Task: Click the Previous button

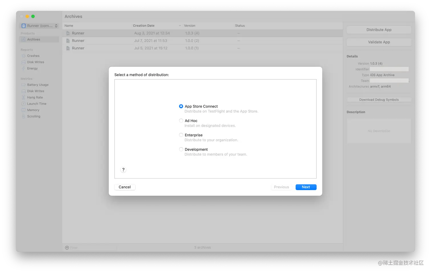Action: coord(281,187)
